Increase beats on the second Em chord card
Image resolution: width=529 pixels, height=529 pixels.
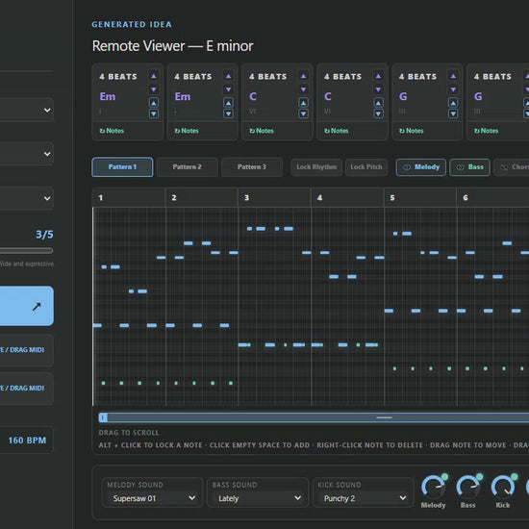point(228,76)
